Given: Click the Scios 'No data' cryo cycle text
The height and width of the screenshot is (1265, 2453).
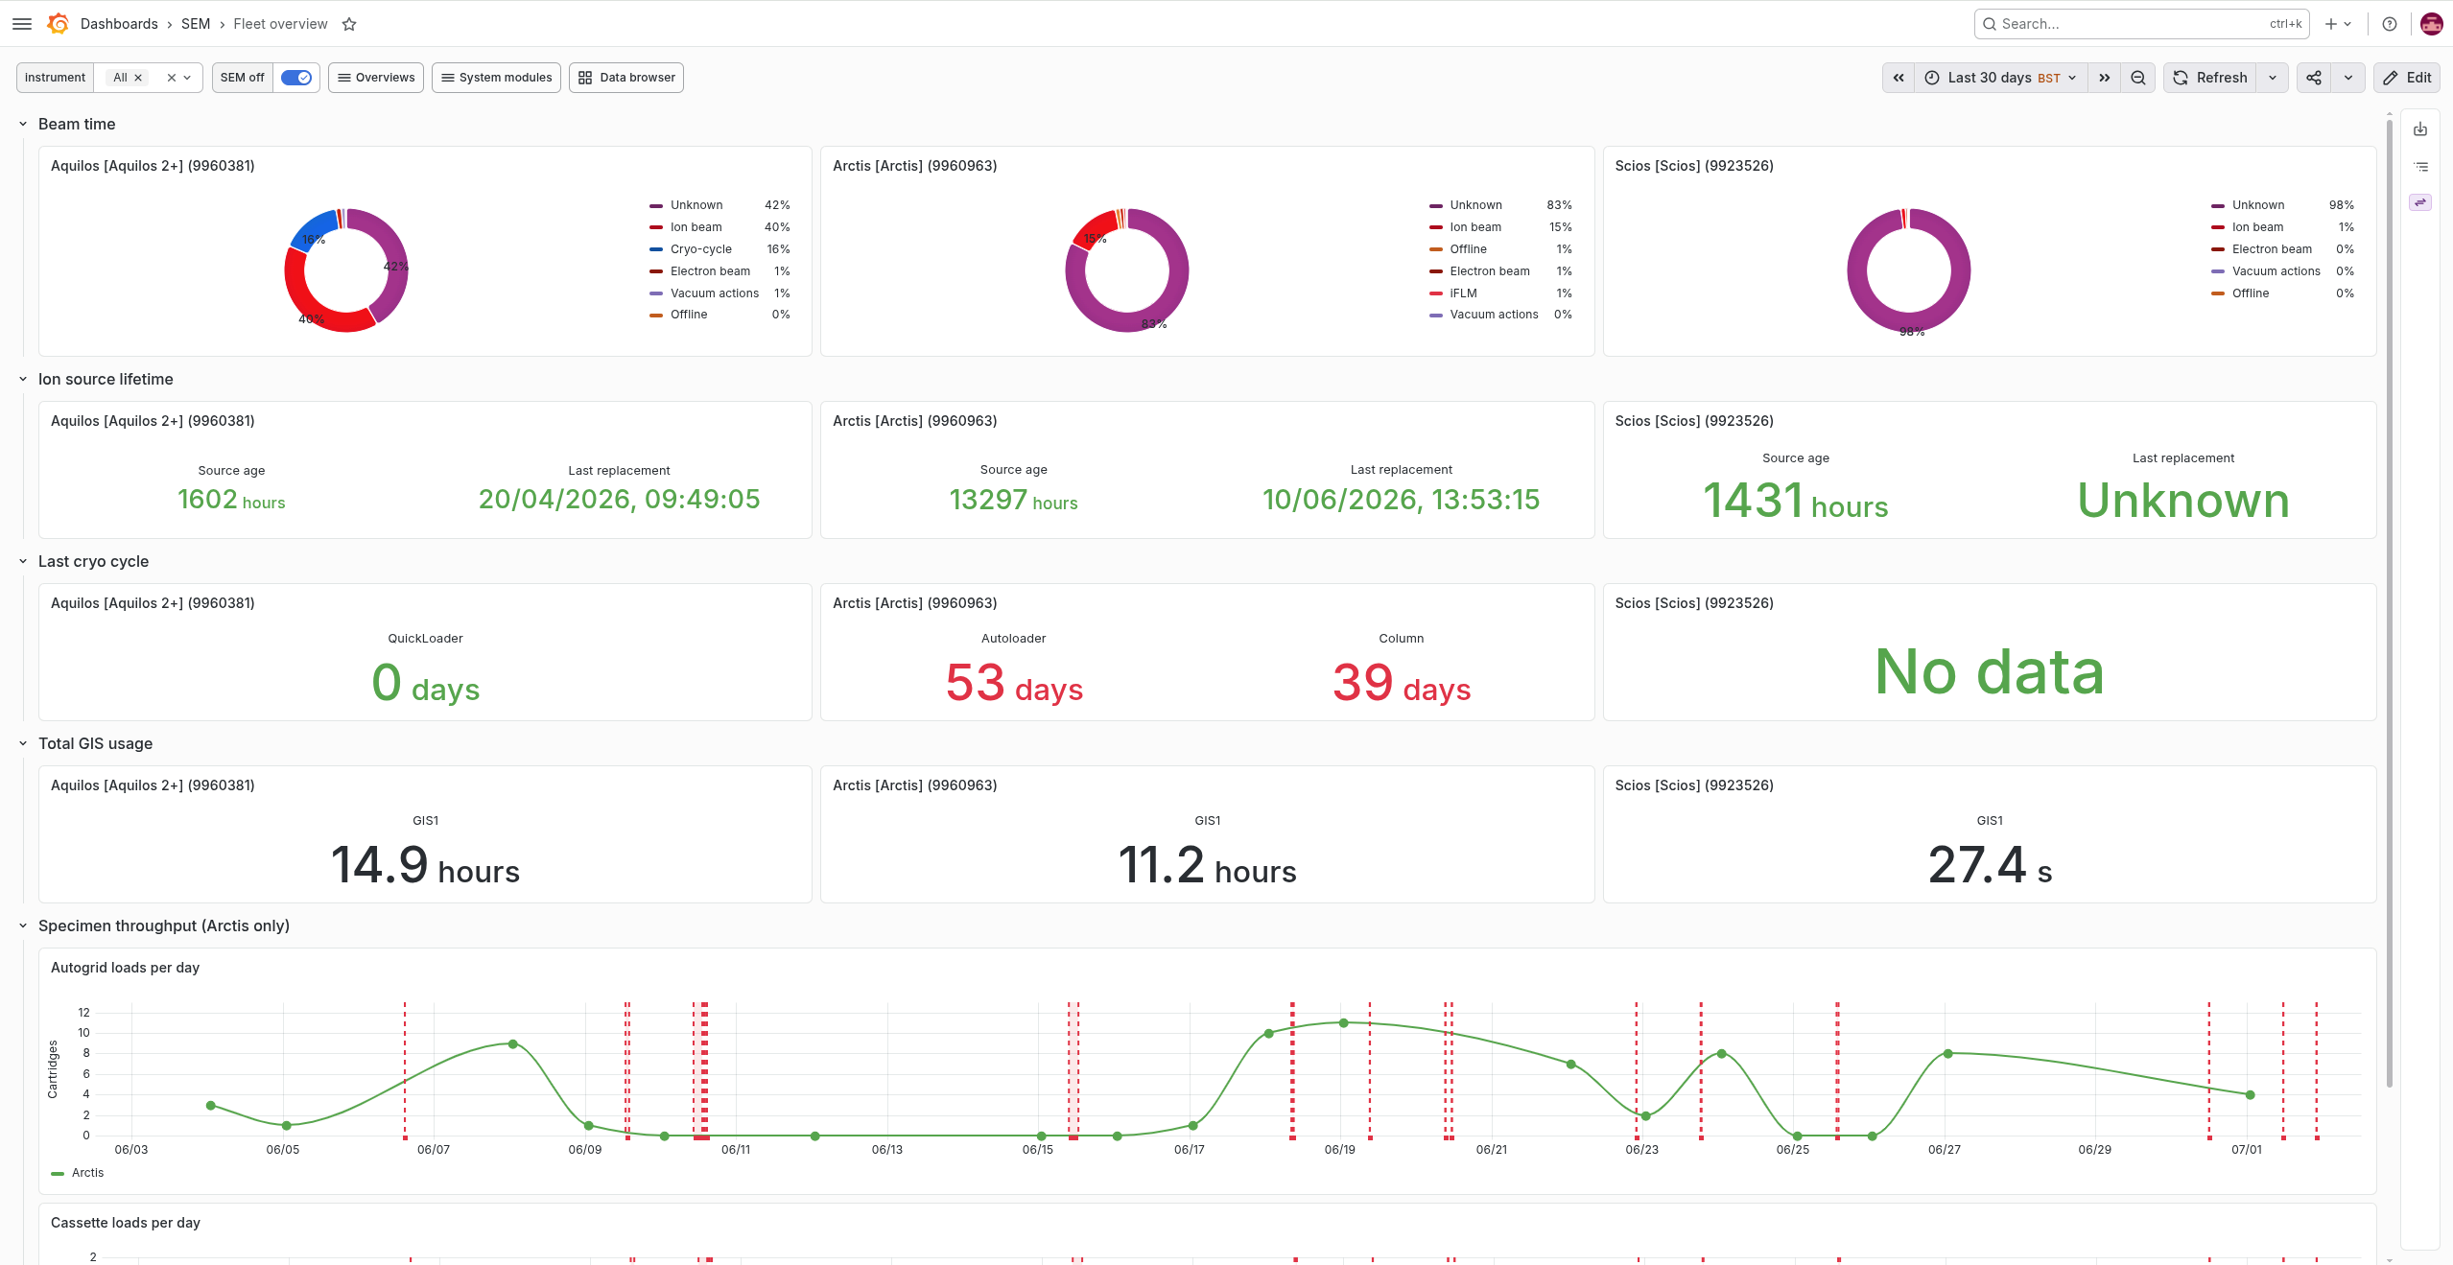Looking at the screenshot, I should pyautogui.click(x=1990, y=672).
